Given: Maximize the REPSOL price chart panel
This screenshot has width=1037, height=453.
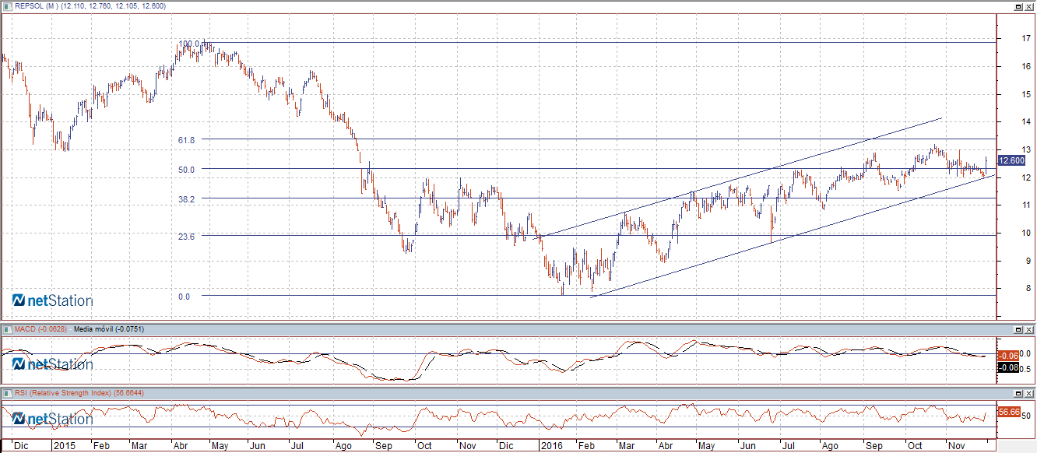Looking at the screenshot, I should point(1018,5).
